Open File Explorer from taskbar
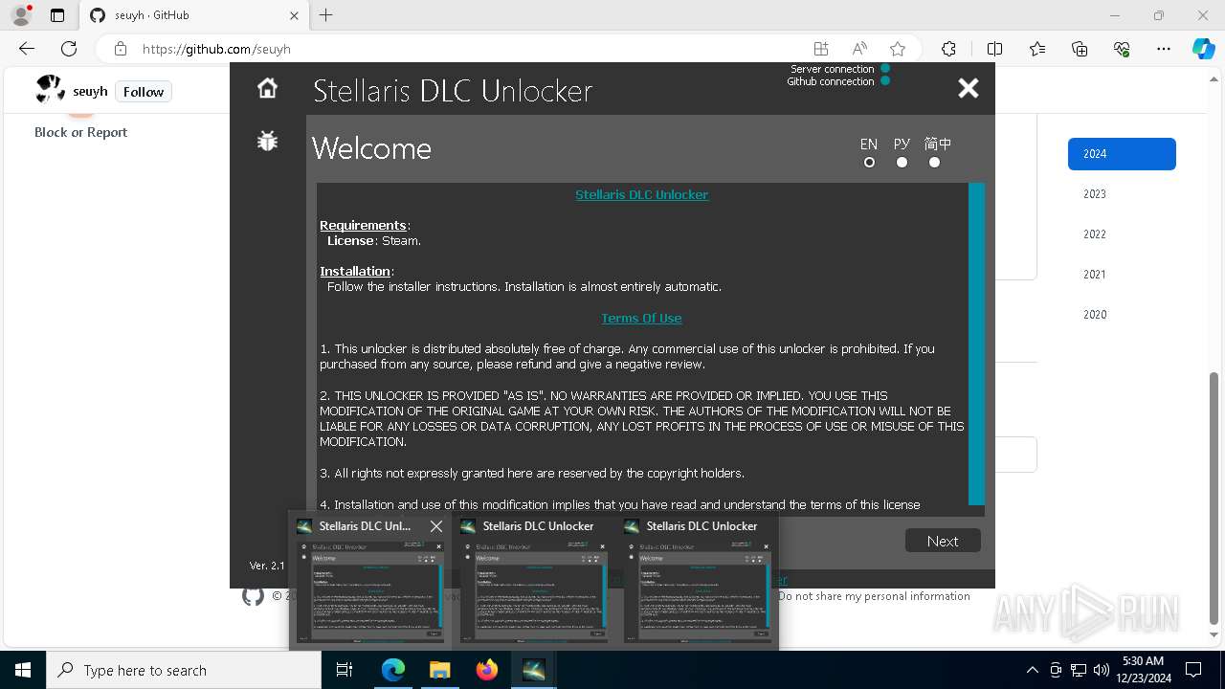Viewport: 1225px width, 689px height. click(439, 670)
